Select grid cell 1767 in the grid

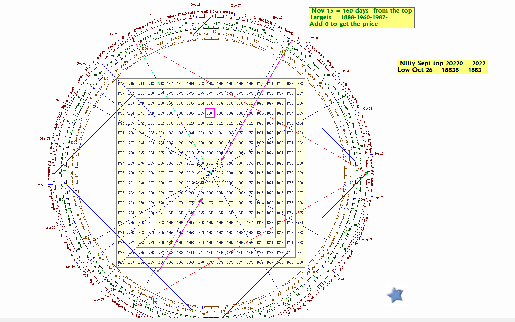click(x=280, y=93)
